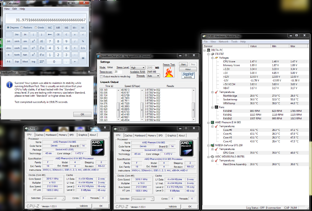
Task: Click thermometer icon of Temperatures under NVIDIA GeForce
Action: (x=217, y=149)
